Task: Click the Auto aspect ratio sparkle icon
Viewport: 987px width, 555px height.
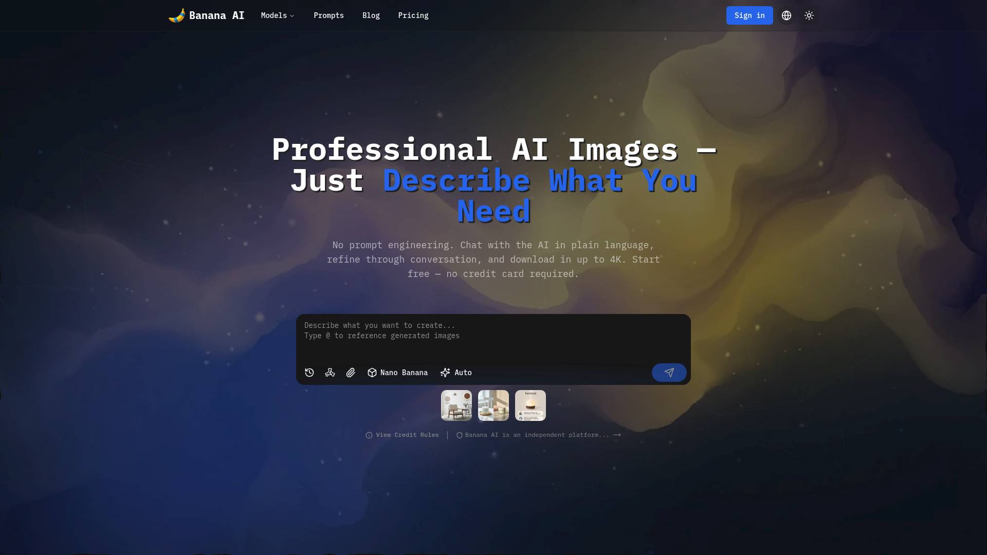Action: (x=445, y=372)
